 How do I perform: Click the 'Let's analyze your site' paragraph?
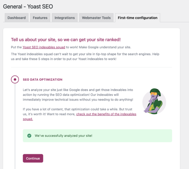click(x=78, y=95)
